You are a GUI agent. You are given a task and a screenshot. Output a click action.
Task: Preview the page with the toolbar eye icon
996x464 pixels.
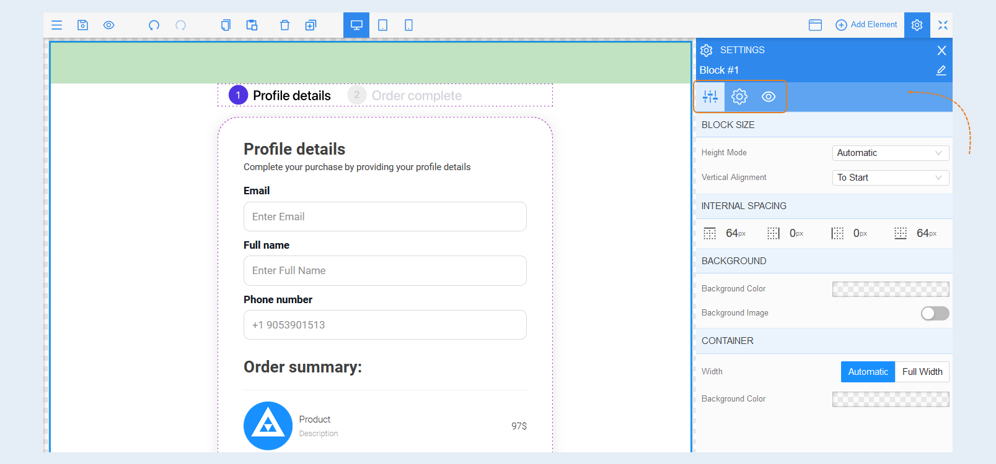pos(108,25)
